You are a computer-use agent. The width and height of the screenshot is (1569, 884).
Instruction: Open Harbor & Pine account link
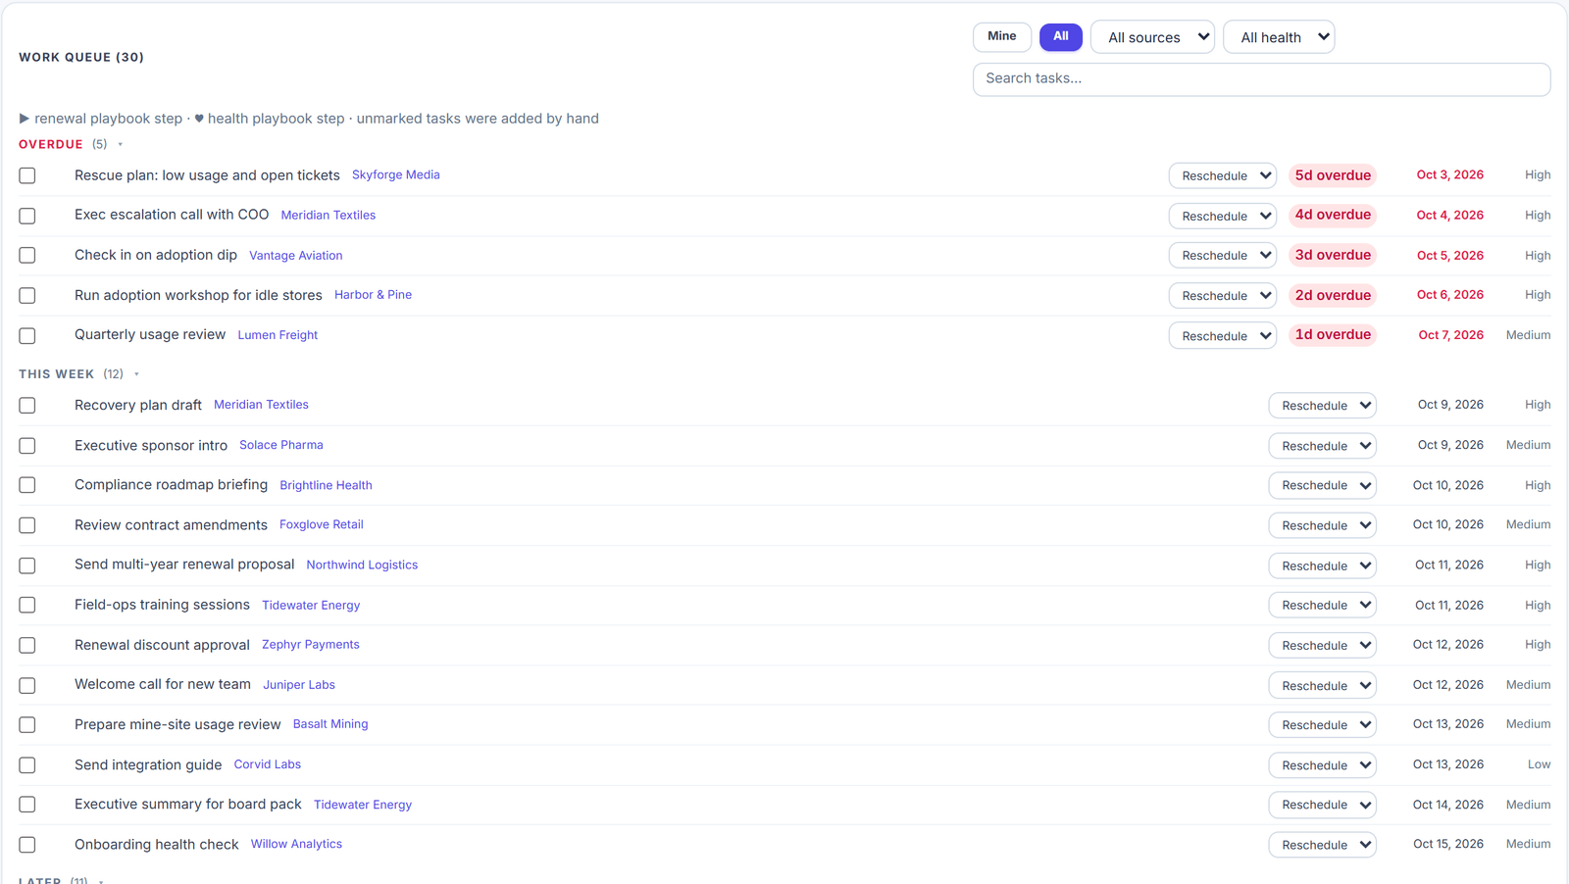[x=373, y=294]
